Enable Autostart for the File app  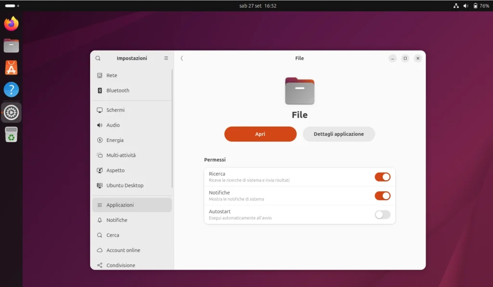point(383,215)
